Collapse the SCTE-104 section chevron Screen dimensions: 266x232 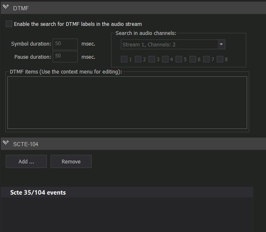6,142
